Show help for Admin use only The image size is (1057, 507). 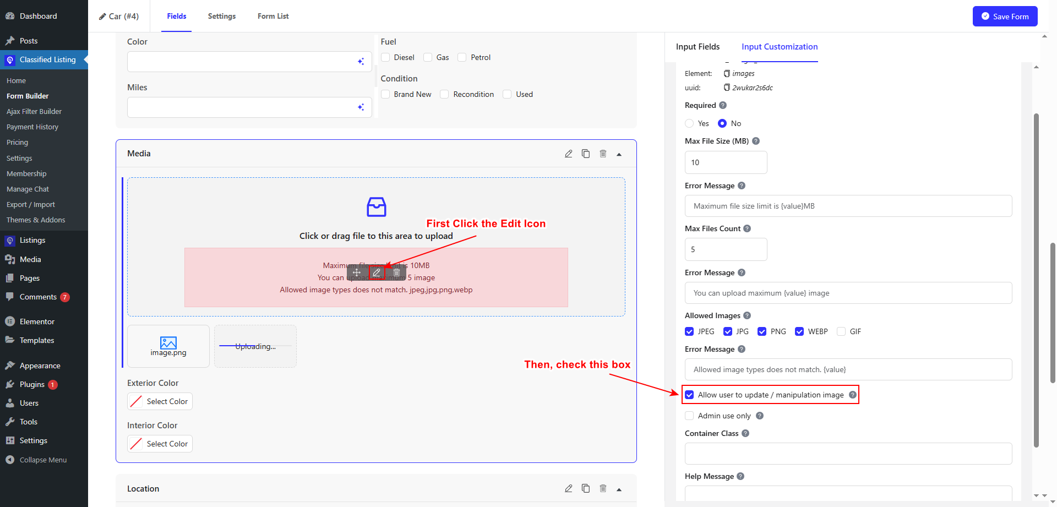[760, 416]
